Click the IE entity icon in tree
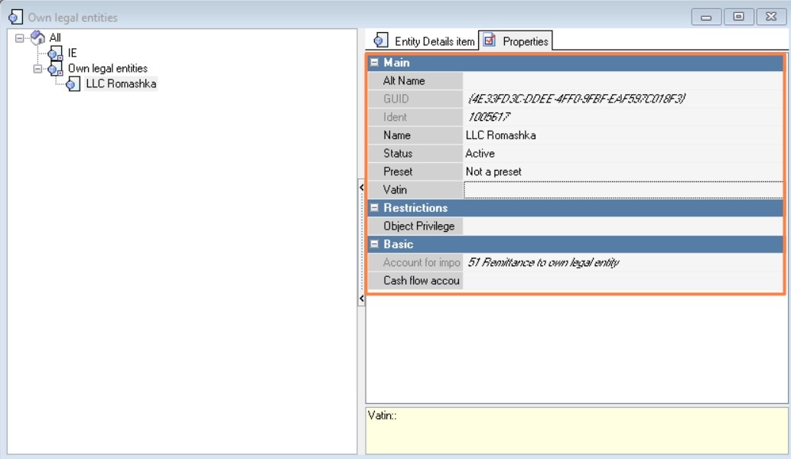The image size is (791, 459). pyautogui.click(x=55, y=53)
